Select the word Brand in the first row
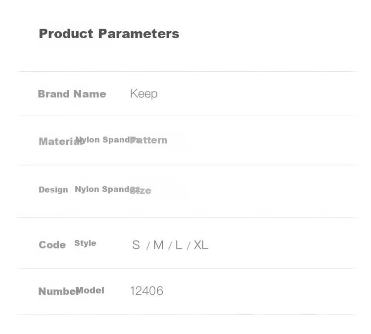This screenshot has width=371, height=334. click(53, 94)
